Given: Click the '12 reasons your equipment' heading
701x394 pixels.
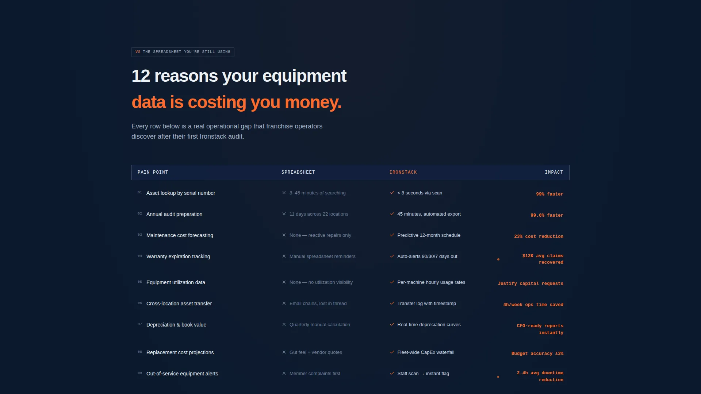Looking at the screenshot, I should click(x=239, y=76).
